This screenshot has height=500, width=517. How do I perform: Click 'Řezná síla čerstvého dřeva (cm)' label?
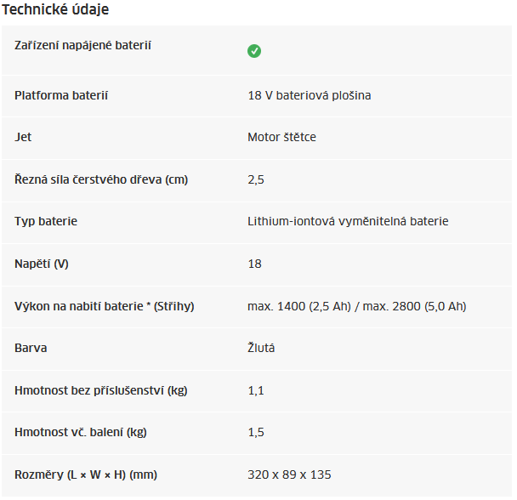(x=101, y=179)
